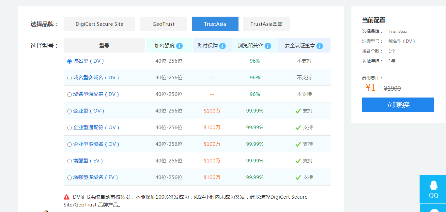Choose 域名型通配符 (DV) radio button
Screen dimensions: 446x212
(x=69, y=95)
